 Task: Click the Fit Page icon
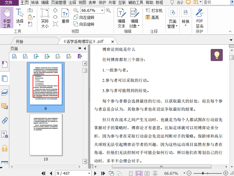(55, 10)
